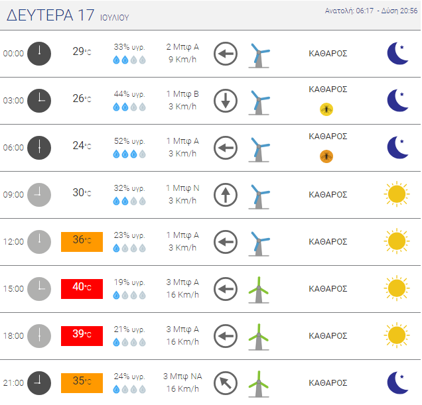The image size is (422, 405).
Task: Click the orange 36°C temperature box
Action: tap(82, 242)
